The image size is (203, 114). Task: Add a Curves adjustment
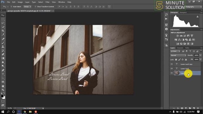click(x=185, y=36)
